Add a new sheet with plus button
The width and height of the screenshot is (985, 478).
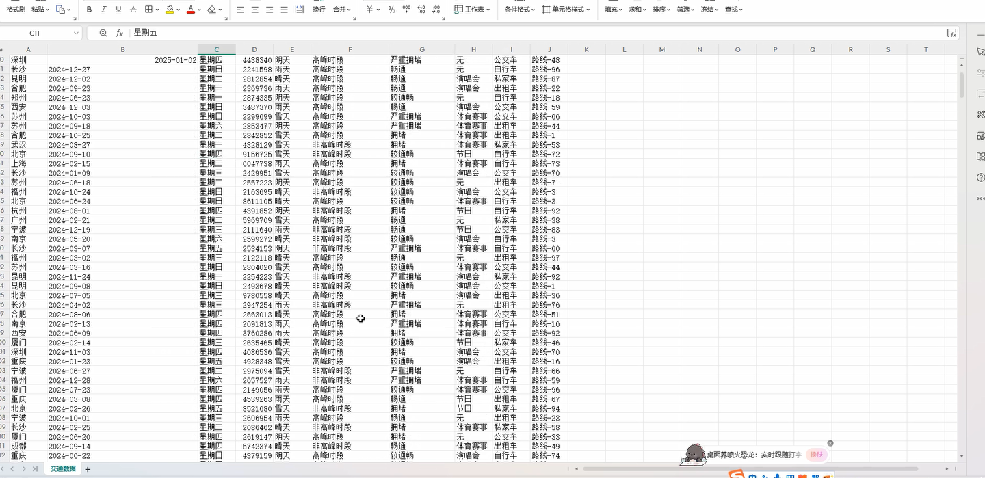click(88, 469)
